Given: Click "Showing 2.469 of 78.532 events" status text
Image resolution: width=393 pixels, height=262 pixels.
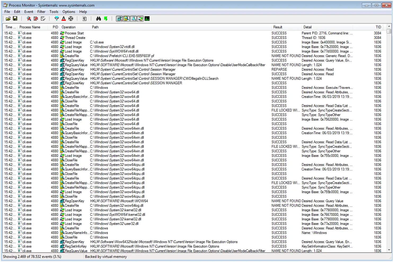Looking at the screenshot, I should [x=32, y=256].
